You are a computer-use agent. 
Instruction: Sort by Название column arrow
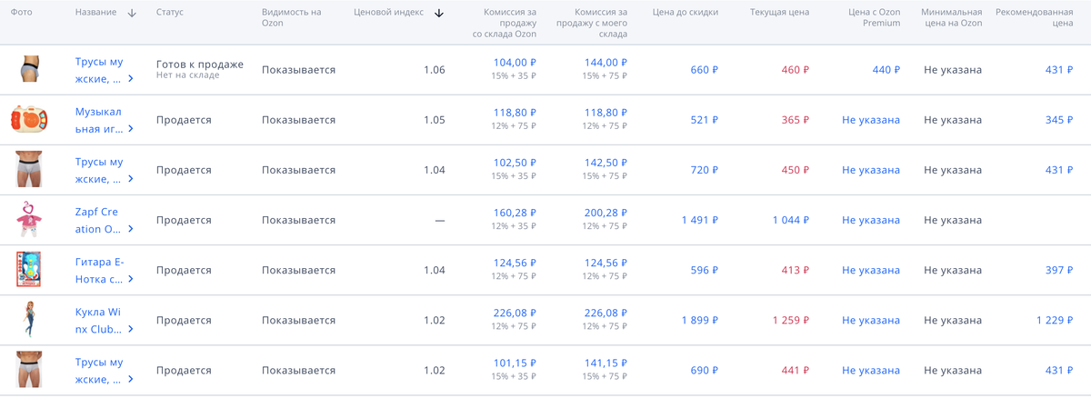point(132,14)
